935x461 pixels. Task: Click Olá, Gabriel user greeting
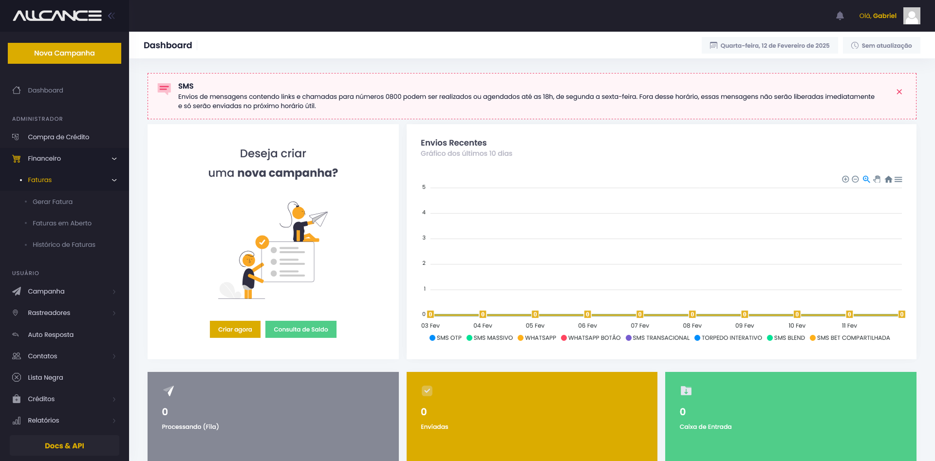(878, 16)
